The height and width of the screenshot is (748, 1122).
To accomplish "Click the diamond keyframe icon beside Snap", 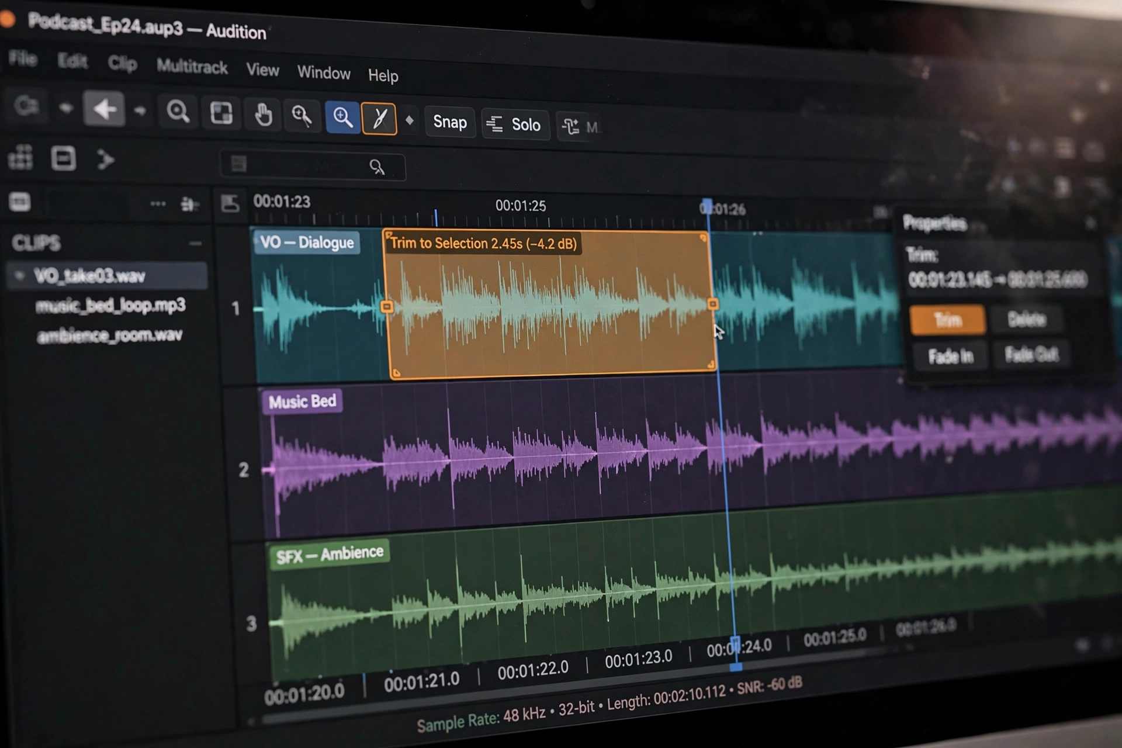I will [x=410, y=120].
